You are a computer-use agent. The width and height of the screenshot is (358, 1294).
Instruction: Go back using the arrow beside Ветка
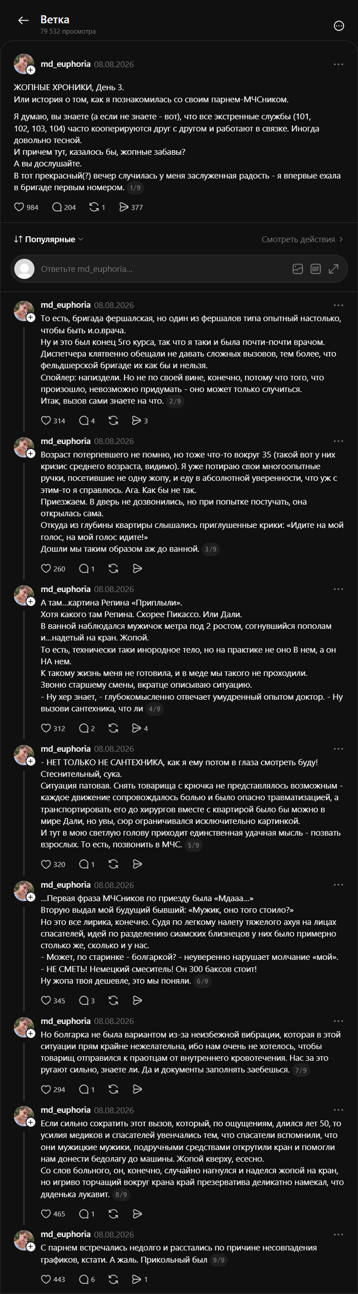coord(23,21)
